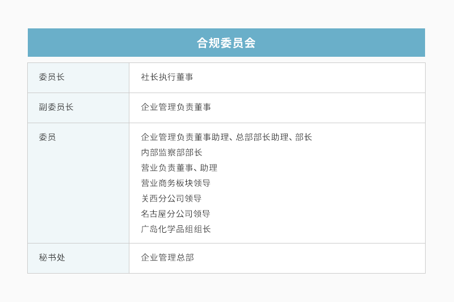Select the 内部监察部部长 line
The height and width of the screenshot is (302, 454).
click(x=171, y=153)
